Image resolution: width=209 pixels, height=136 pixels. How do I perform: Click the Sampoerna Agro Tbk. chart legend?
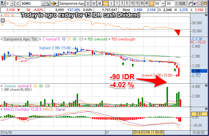click(21, 39)
